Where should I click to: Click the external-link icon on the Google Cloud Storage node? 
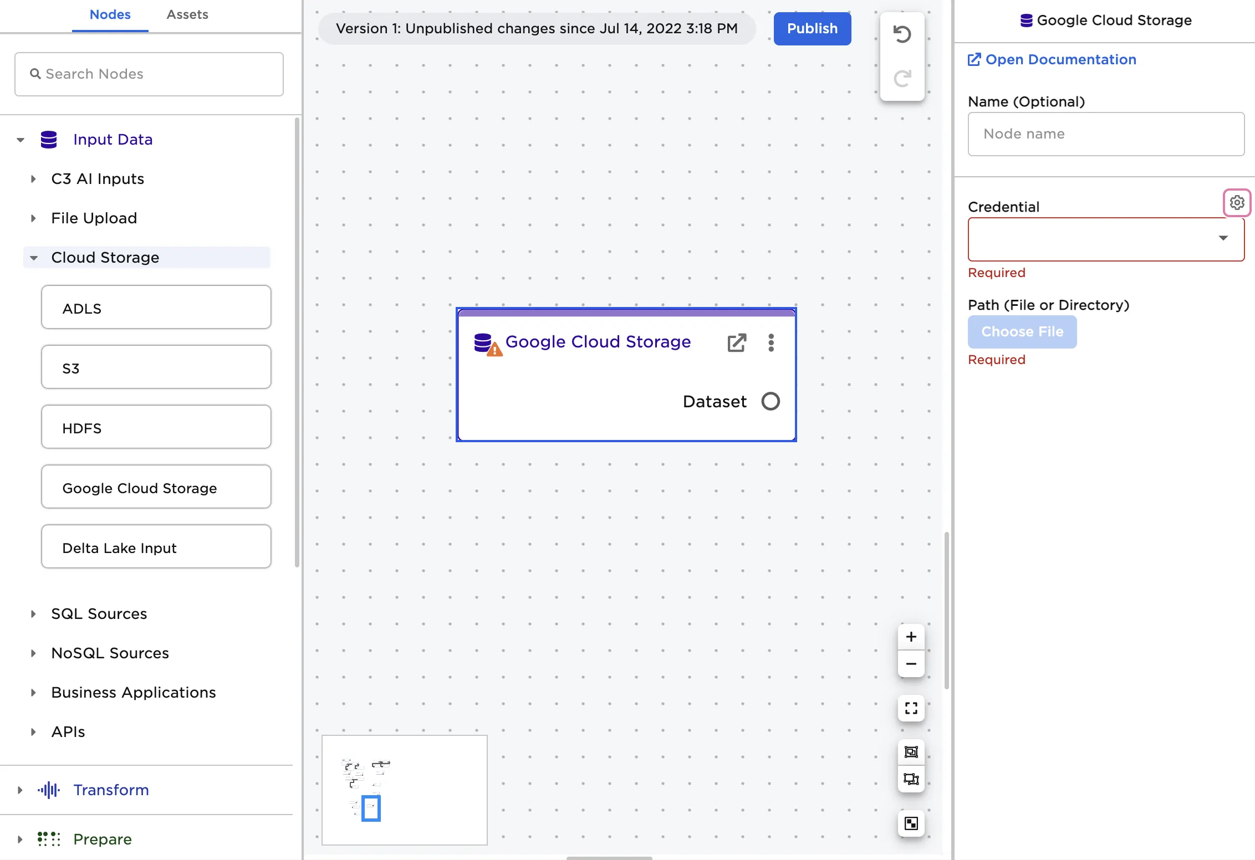click(736, 343)
